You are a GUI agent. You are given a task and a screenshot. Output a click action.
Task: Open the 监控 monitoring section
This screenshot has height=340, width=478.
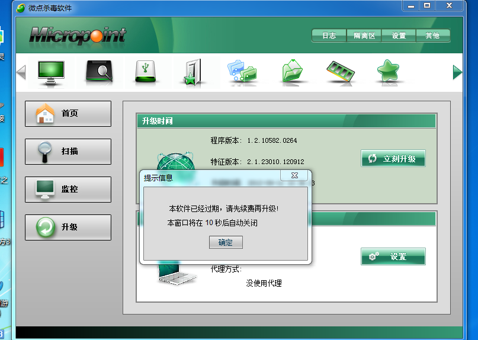pyautogui.click(x=68, y=190)
